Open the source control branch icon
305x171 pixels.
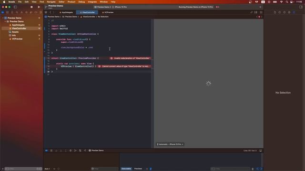pyautogui.click(x=46, y=7)
